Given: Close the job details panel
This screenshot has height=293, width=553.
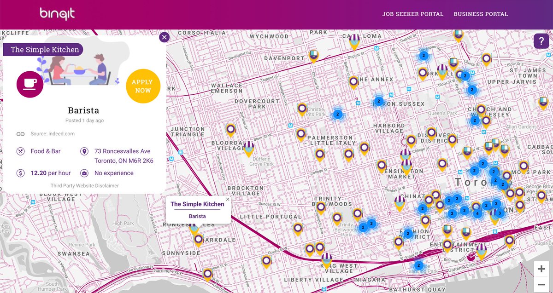Looking at the screenshot, I should pos(165,37).
